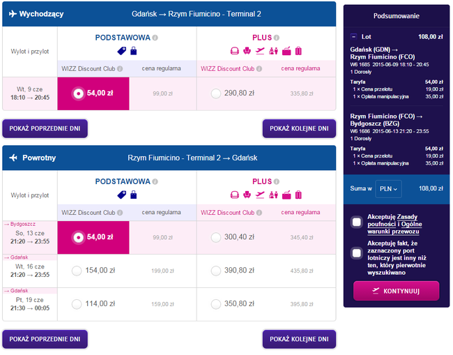
Task: Click the price tag icon under outbound PODSTAWOWA
Action: [122, 51]
